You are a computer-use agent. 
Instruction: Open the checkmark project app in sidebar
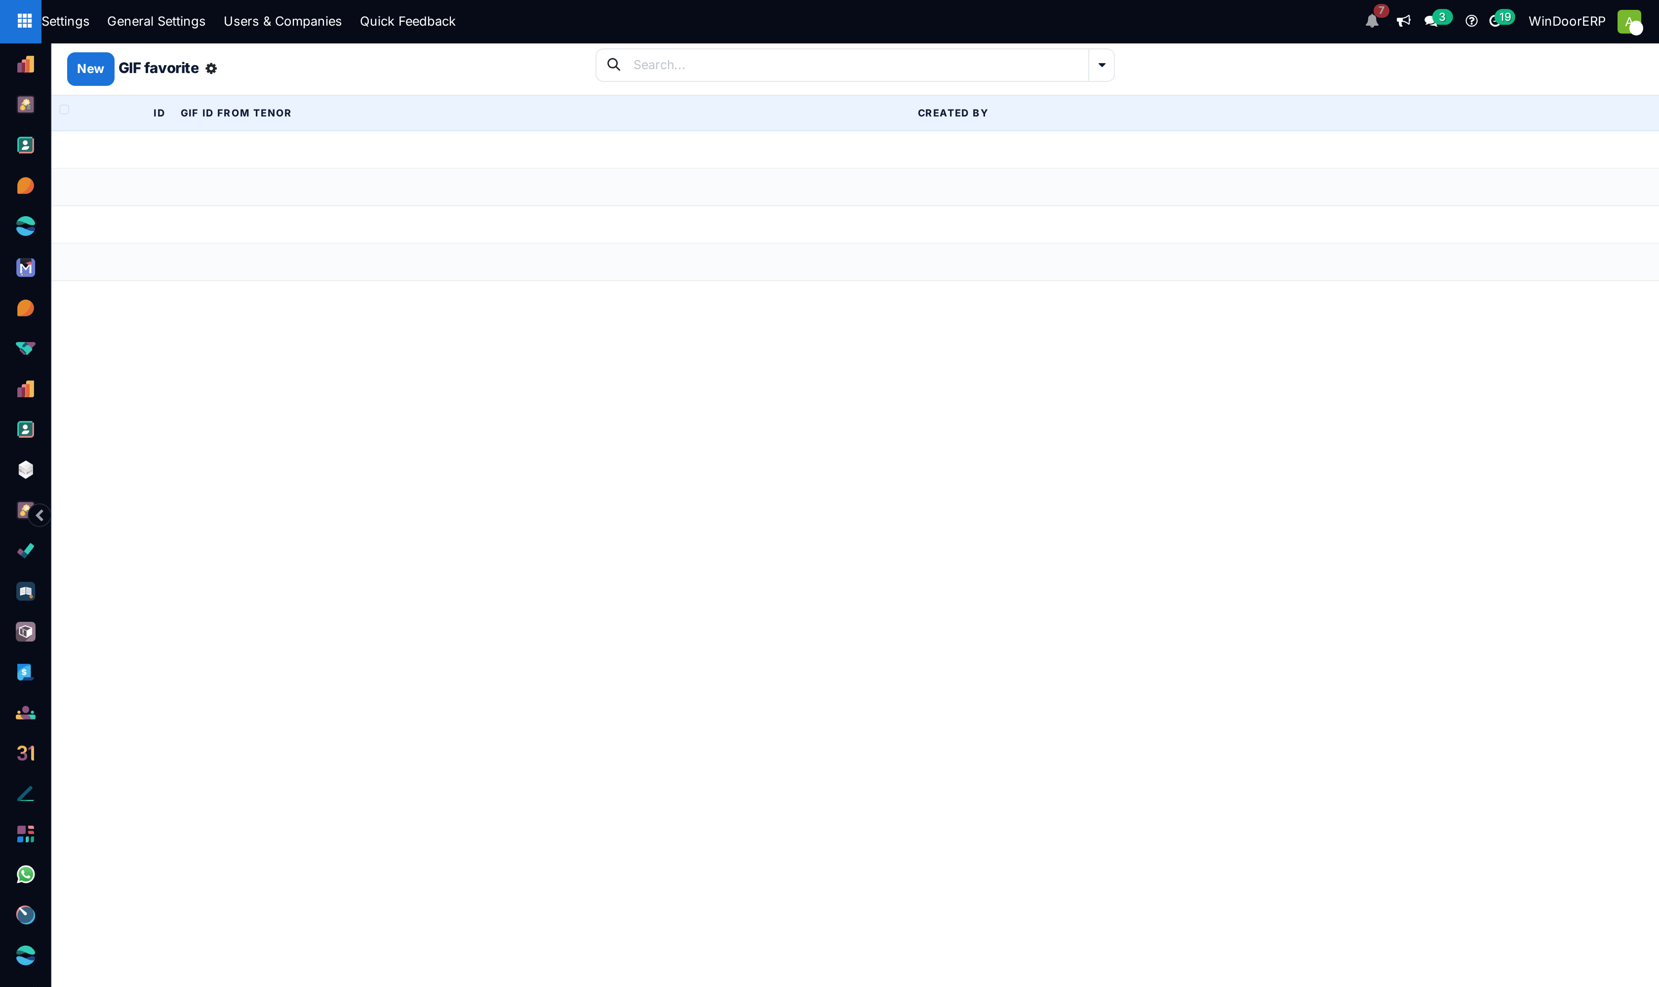pos(25,551)
